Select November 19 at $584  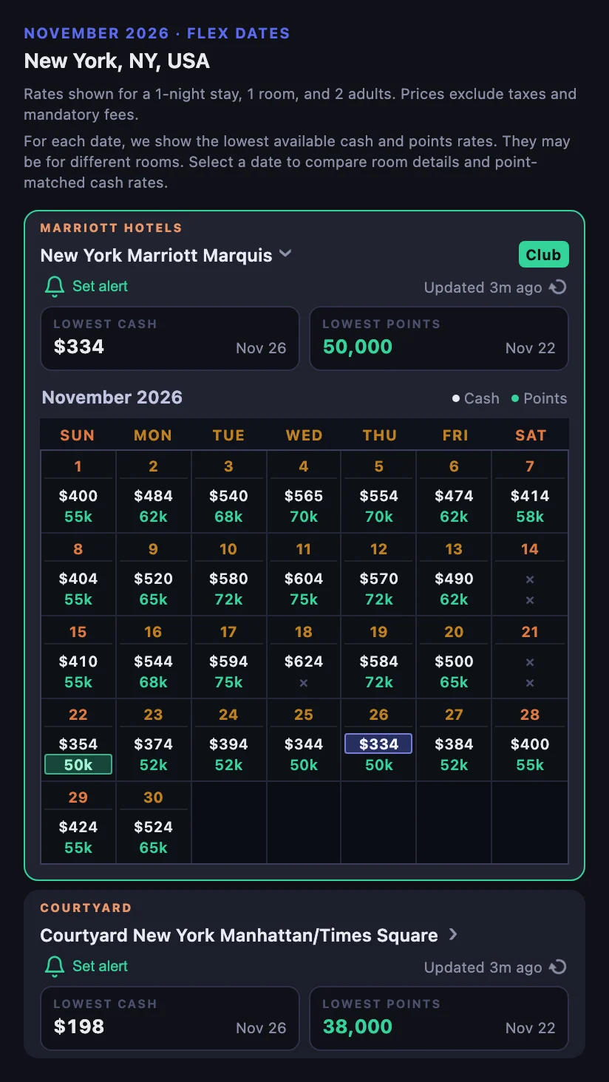click(379, 657)
